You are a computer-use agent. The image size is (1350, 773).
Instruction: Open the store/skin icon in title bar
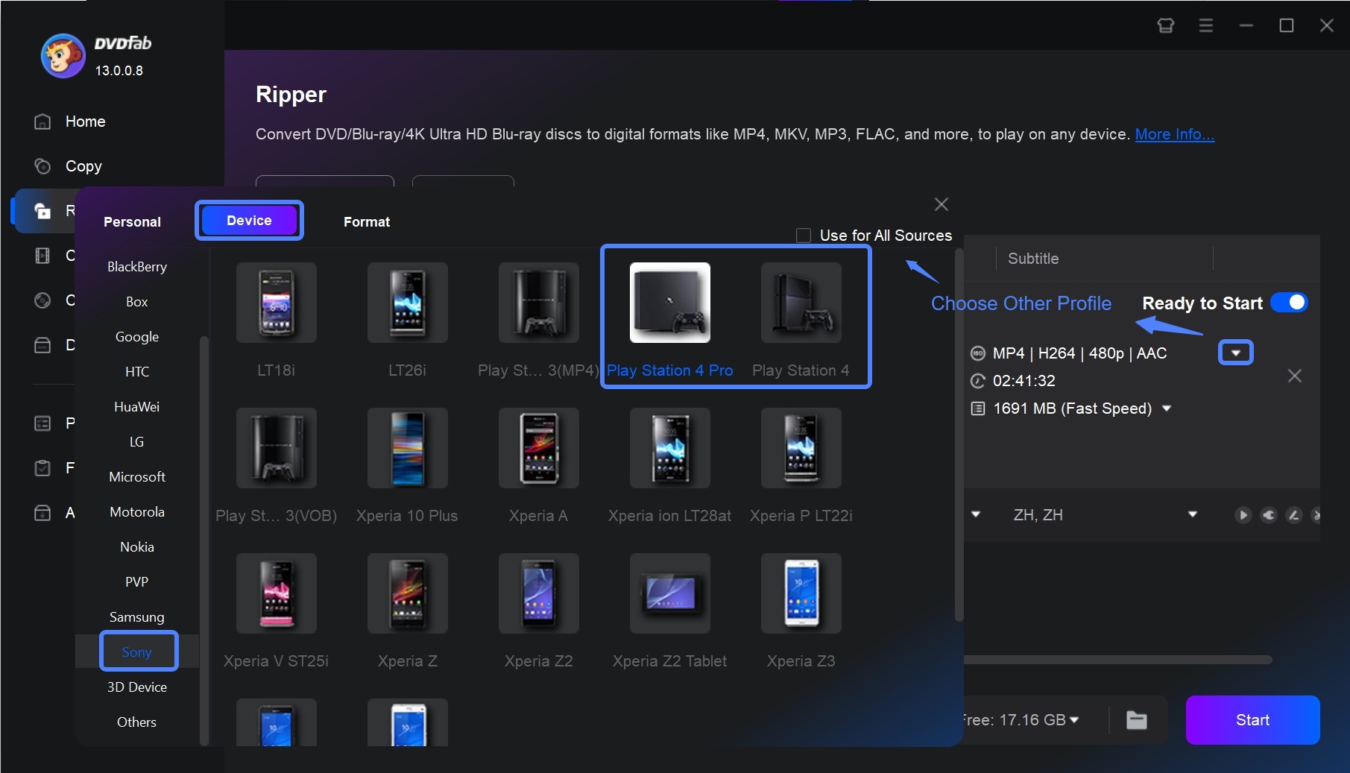pos(1166,25)
